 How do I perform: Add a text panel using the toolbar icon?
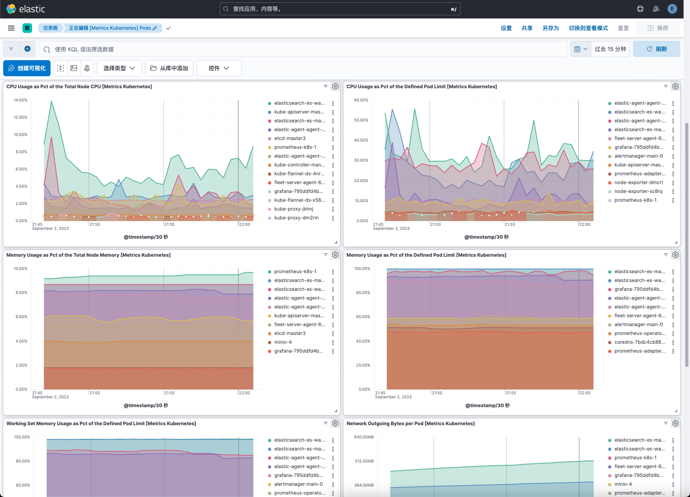[x=61, y=68]
